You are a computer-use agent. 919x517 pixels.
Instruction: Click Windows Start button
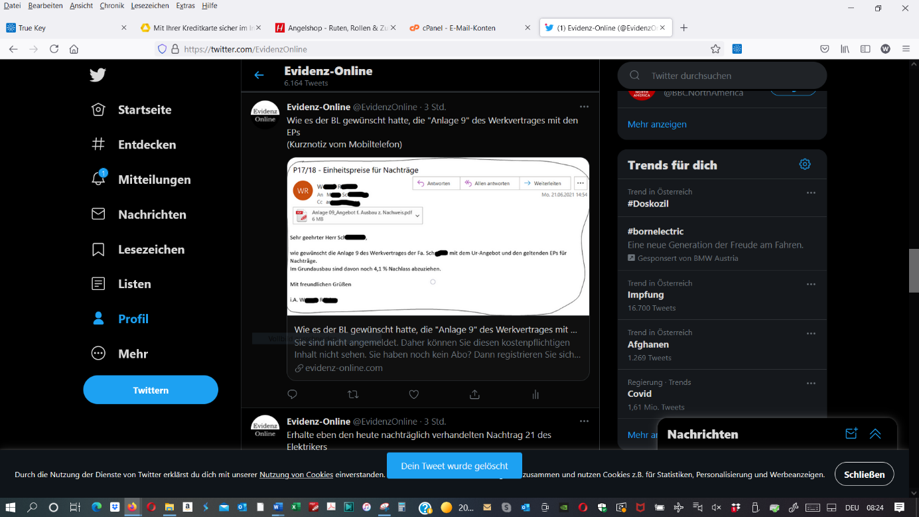click(11, 508)
